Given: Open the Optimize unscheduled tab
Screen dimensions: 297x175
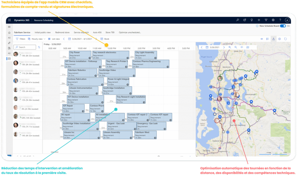Looking at the screenshot, I should point(130,32).
